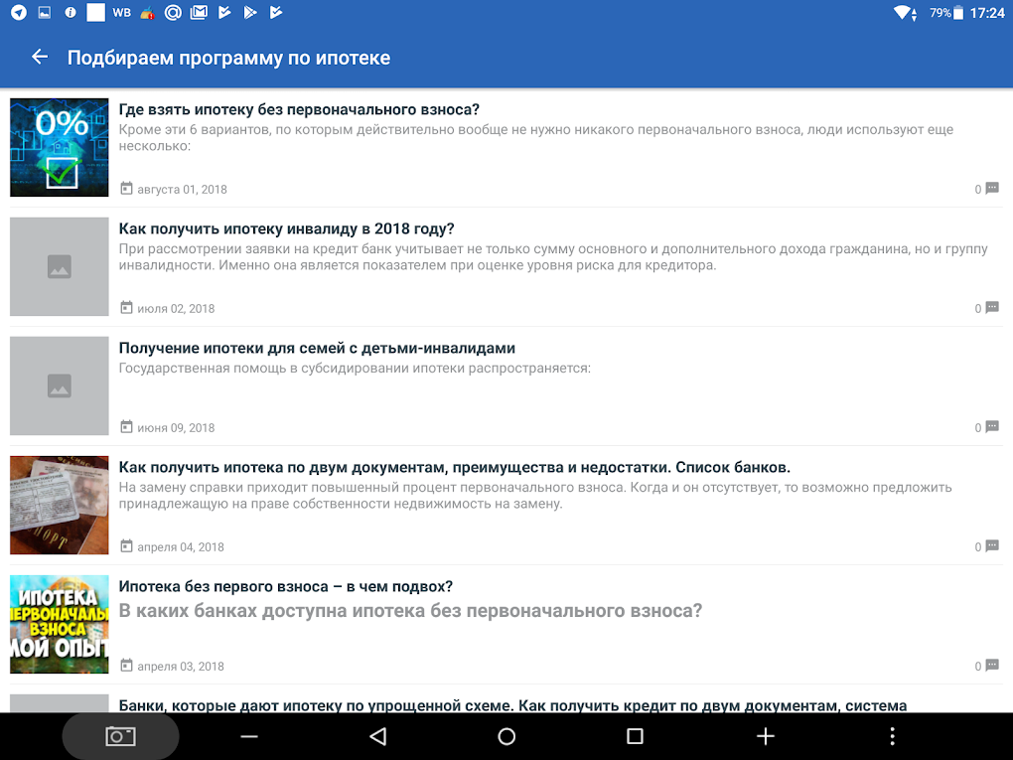
Task: Tap the battery 79% indicator
Action: point(946,12)
